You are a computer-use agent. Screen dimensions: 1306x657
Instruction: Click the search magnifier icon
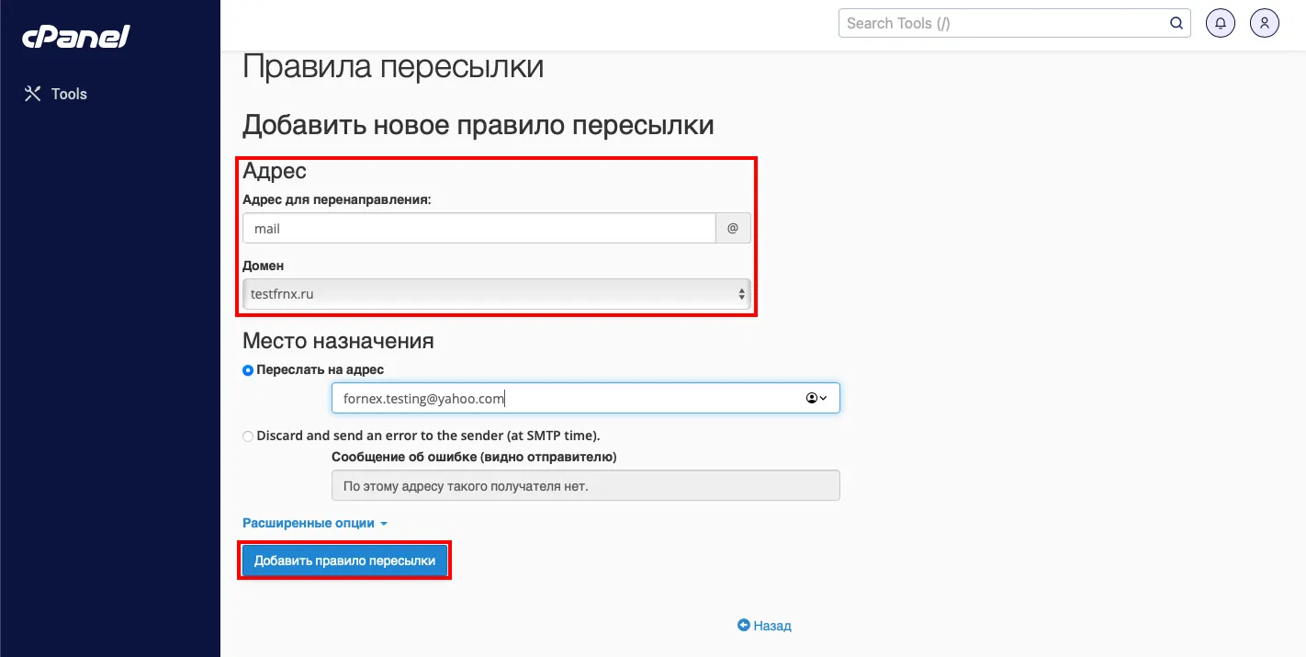(1177, 23)
